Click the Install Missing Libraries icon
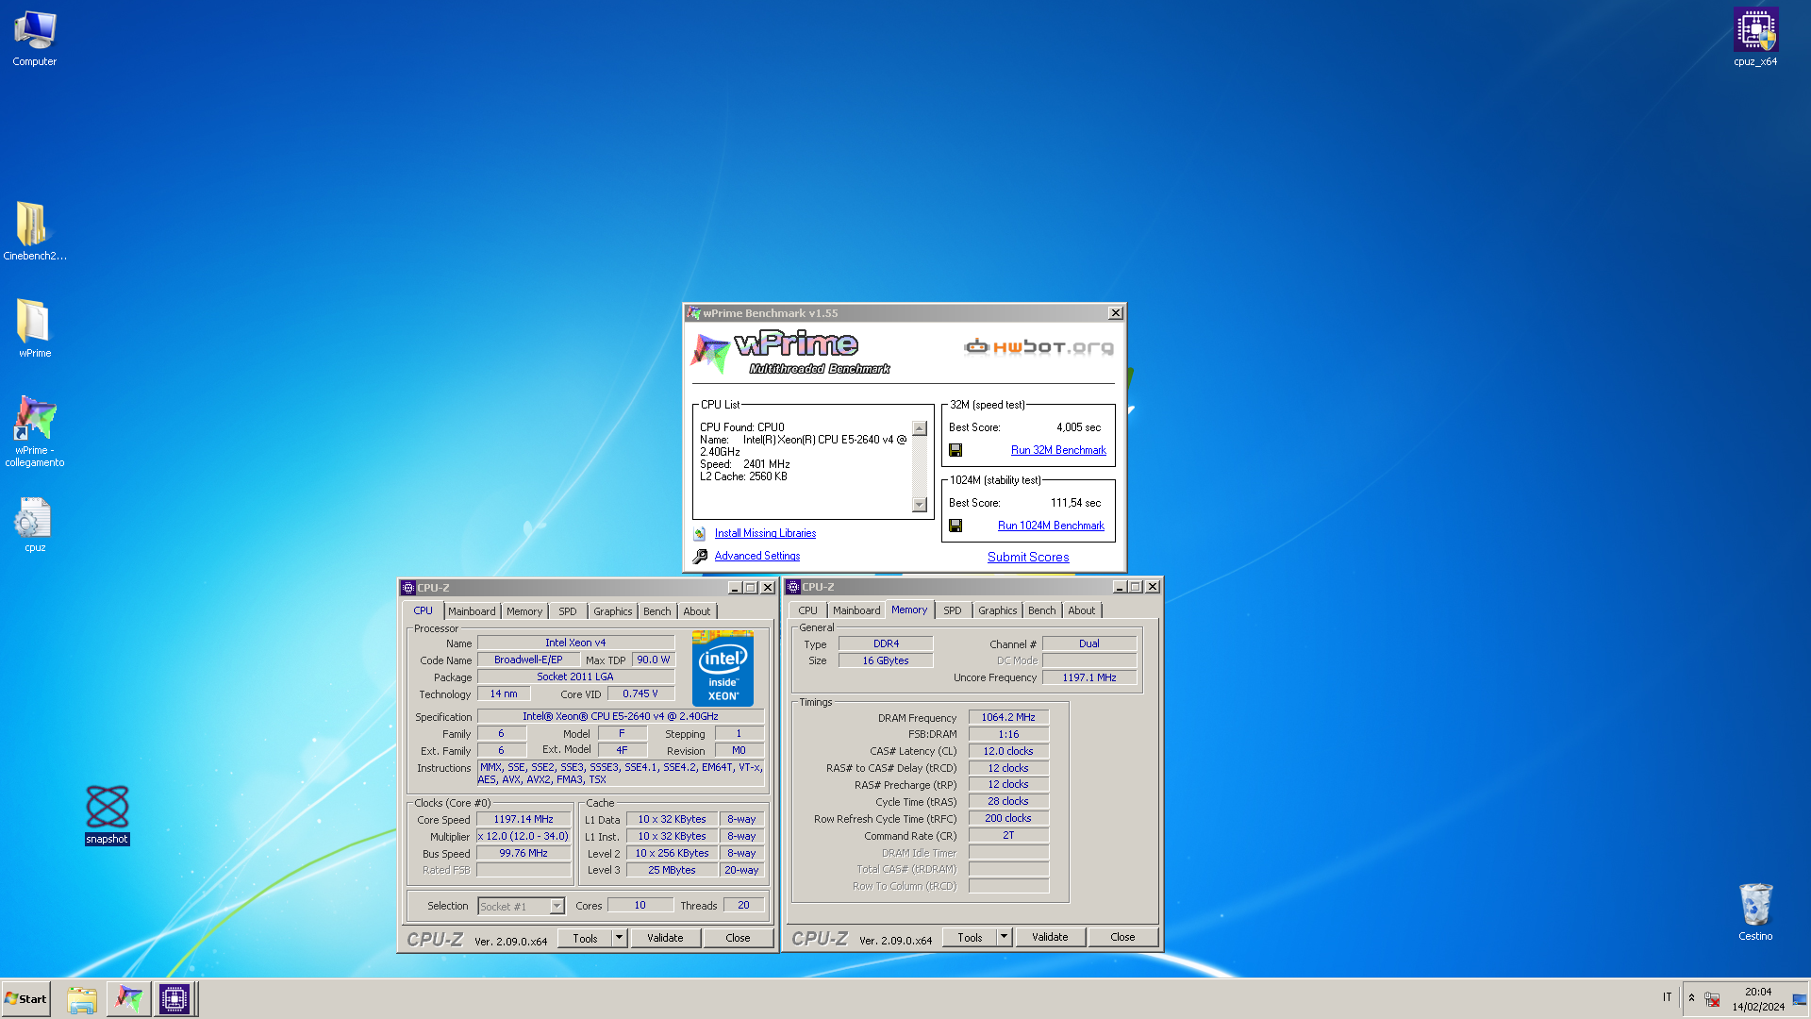Image resolution: width=1811 pixels, height=1019 pixels. coord(700,534)
